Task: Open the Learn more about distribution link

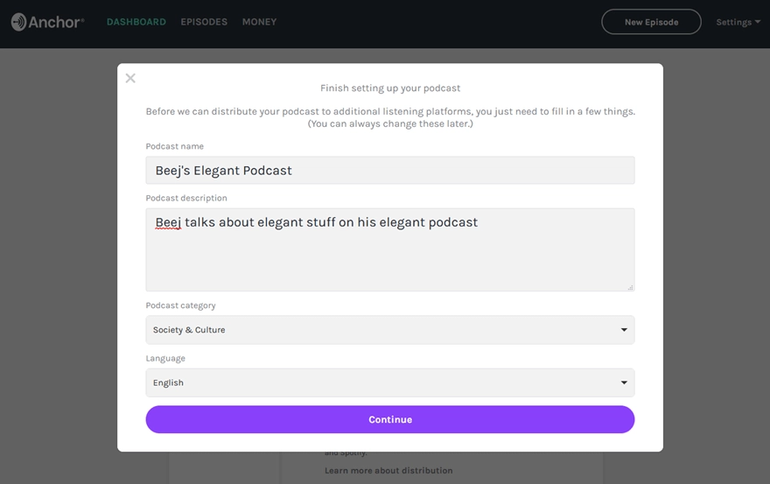Action: [x=388, y=471]
